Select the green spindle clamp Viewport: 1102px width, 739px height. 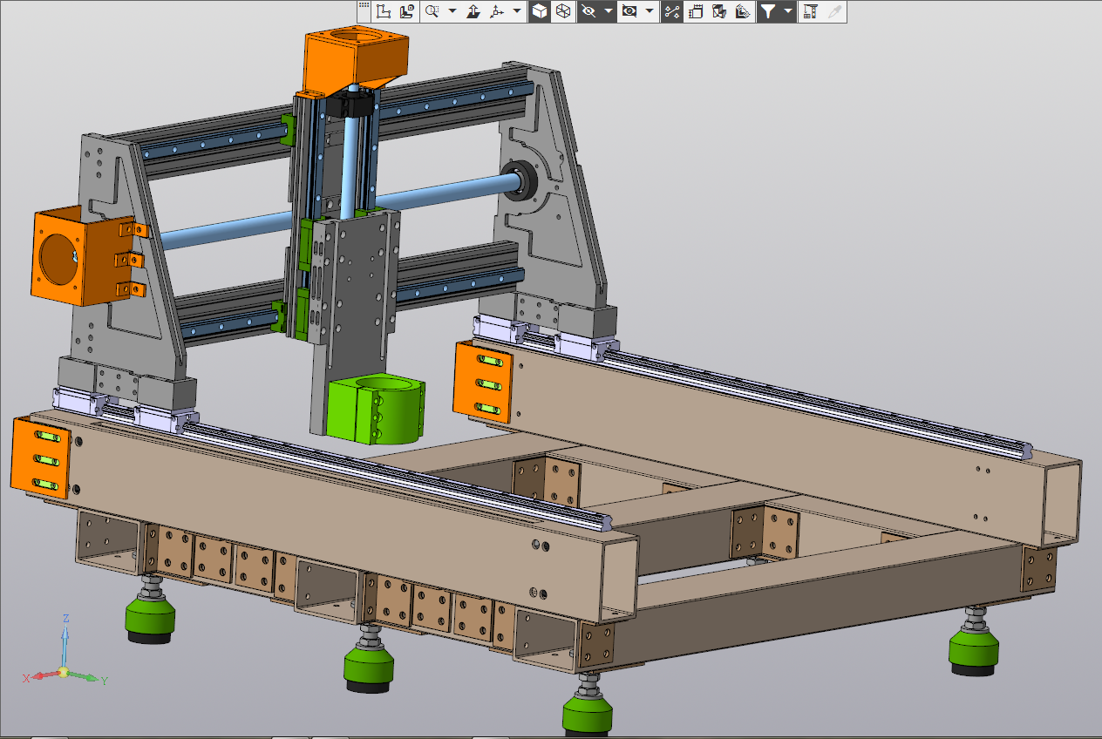tap(377, 408)
